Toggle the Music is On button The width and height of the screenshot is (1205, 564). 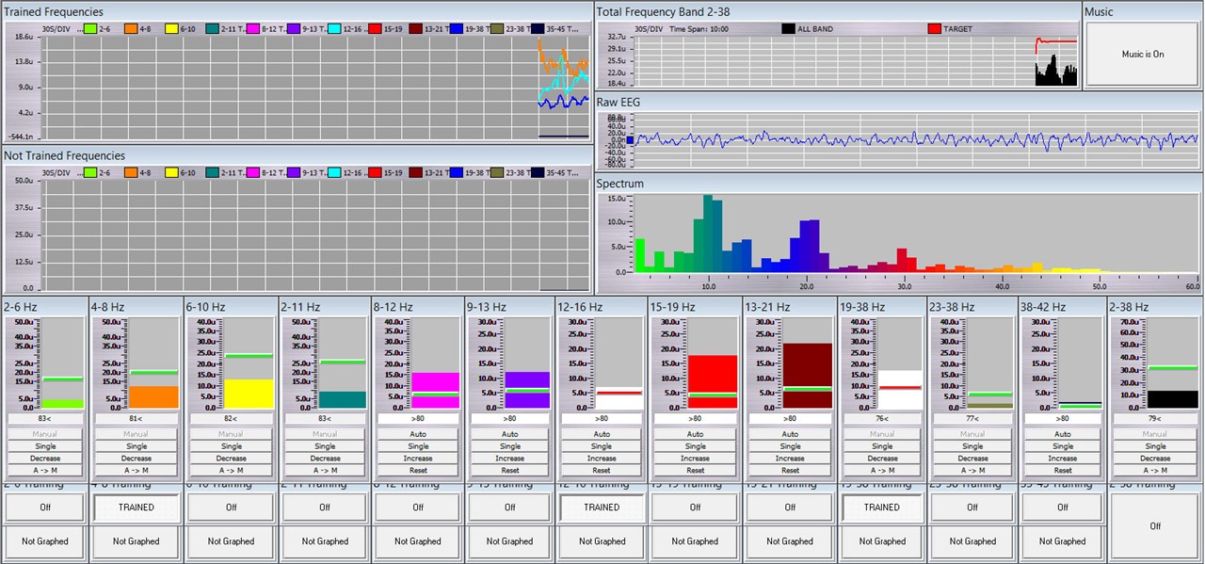point(1142,55)
